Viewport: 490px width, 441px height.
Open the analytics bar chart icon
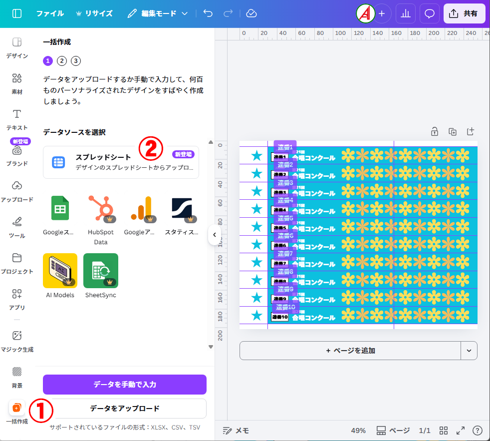pos(406,13)
